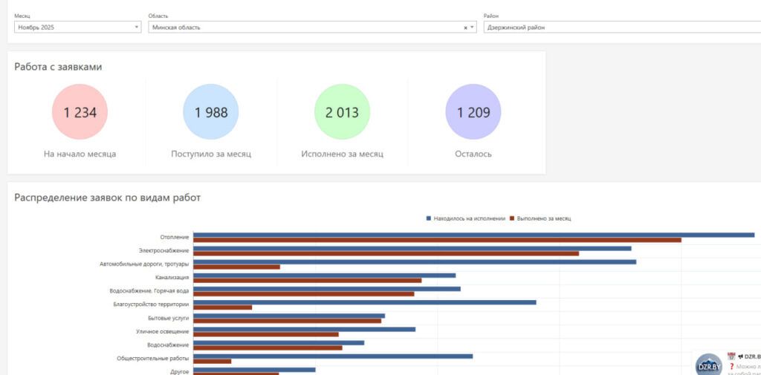Toggle the Находилось на исполнении legend series

coord(466,218)
